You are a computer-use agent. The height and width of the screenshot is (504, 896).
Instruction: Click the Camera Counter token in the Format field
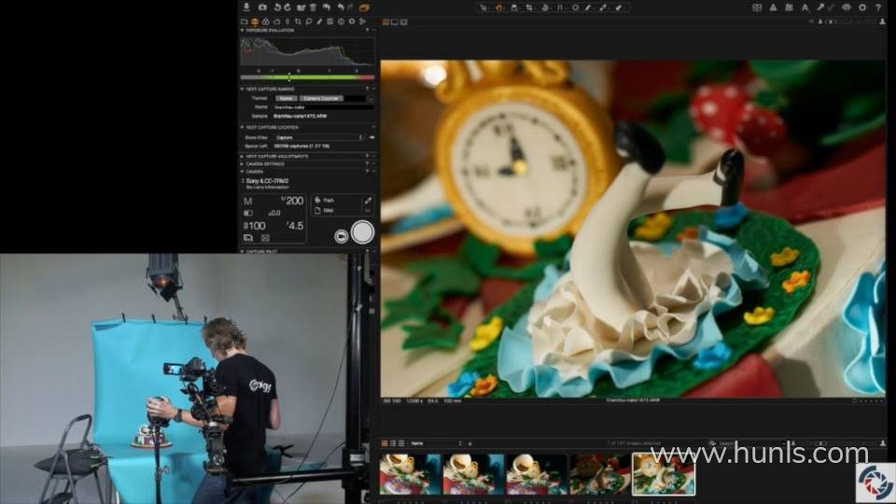click(x=321, y=98)
